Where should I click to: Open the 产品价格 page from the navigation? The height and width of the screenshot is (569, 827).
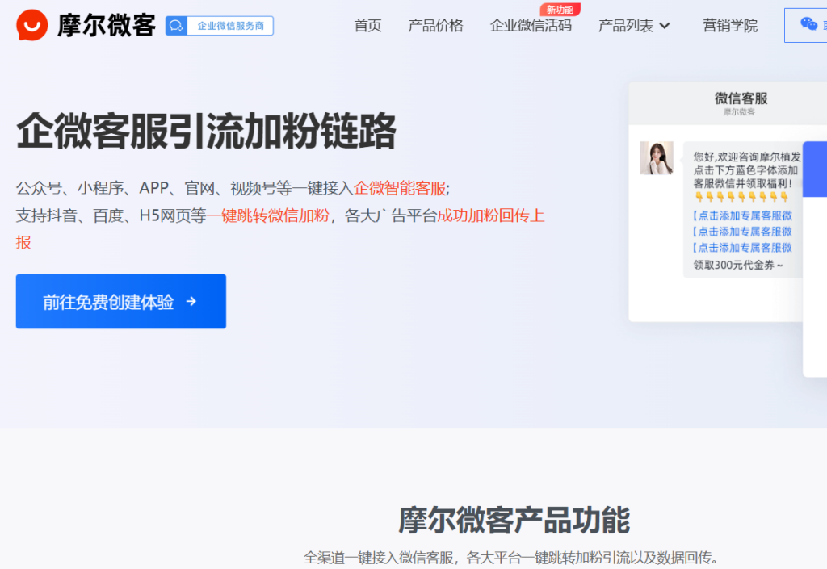[x=434, y=25]
